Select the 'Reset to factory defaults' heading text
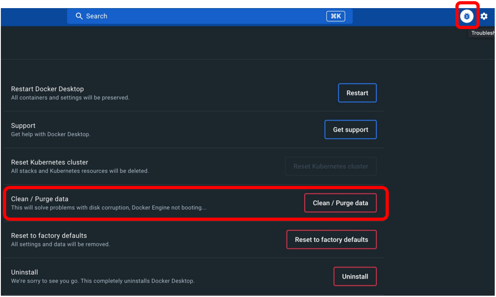The width and height of the screenshot is (496, 297). (x=49, y=236)
